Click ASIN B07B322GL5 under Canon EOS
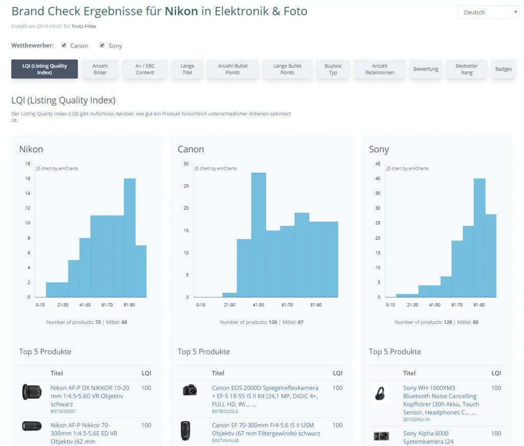This screenshot has height=446, width=524. click(225, 412)
